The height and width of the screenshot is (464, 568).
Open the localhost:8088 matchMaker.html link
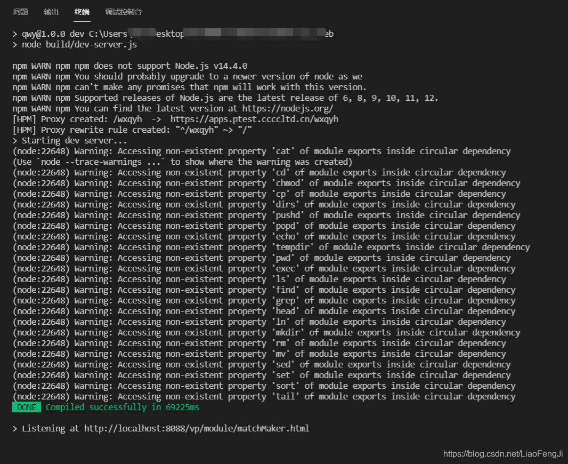197,428
